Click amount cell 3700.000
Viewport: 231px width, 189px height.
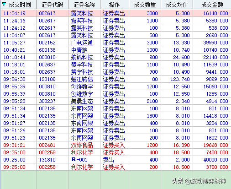coord(217,167)
